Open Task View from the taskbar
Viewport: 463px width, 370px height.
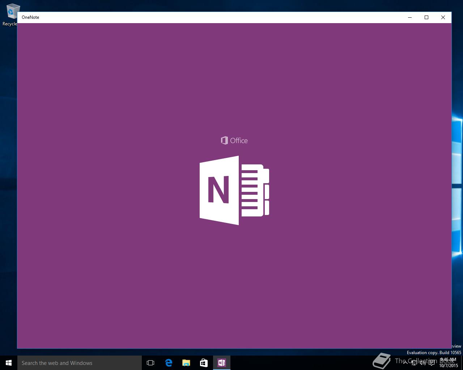150,363
